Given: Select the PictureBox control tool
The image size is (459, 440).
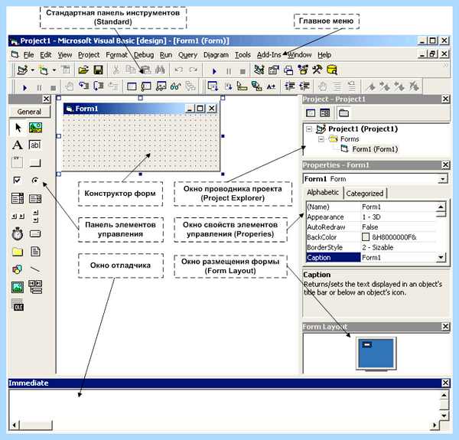Looking at the screenshot, I should click(x=35, y=128).
